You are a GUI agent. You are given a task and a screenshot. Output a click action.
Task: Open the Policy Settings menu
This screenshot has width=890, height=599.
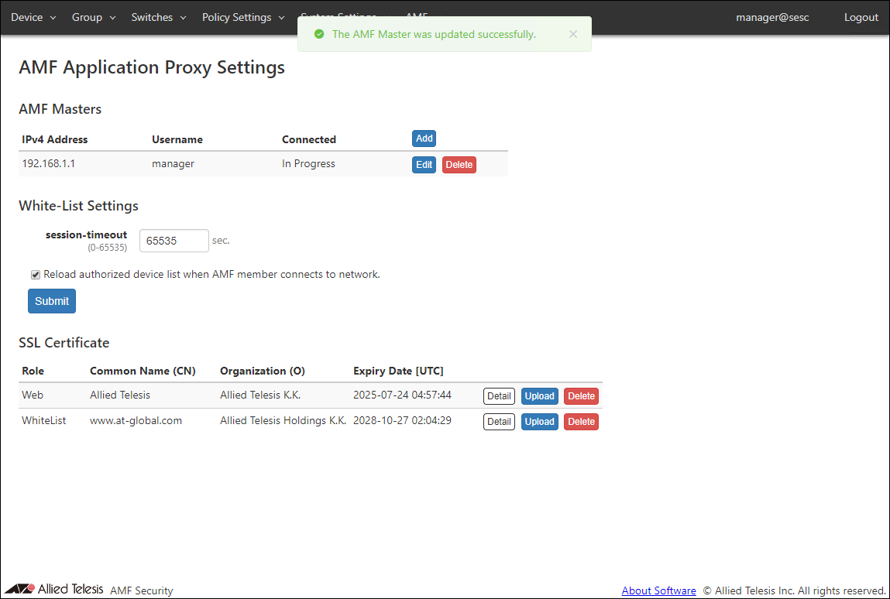[242, 17]
